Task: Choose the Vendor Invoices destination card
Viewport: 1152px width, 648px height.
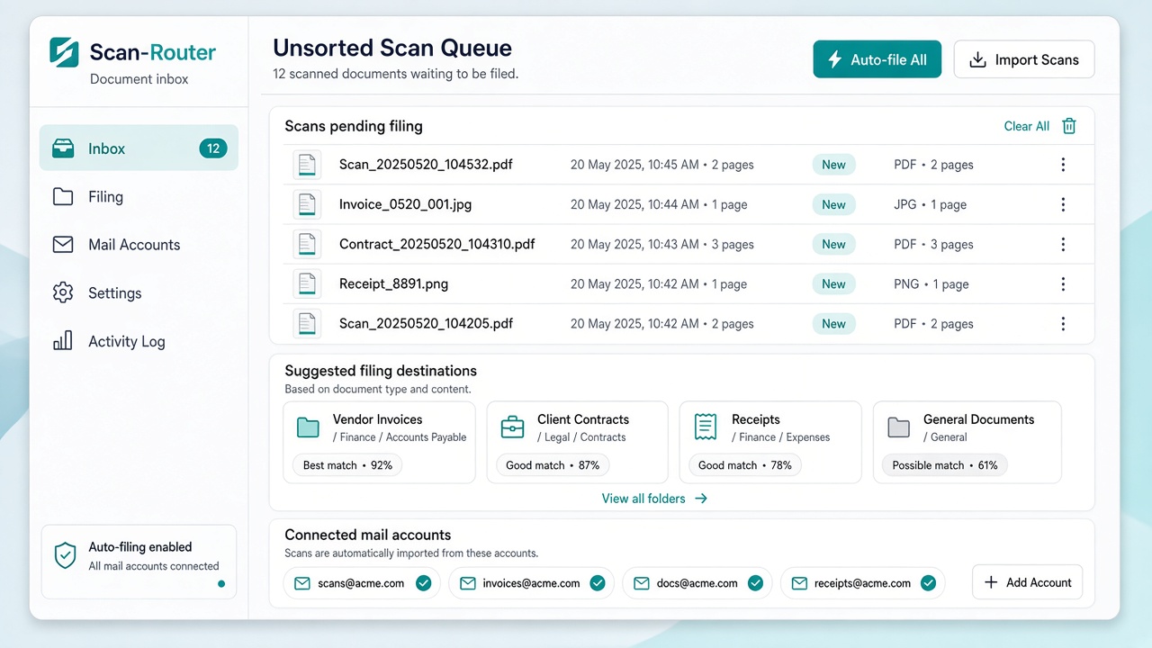Action: point(379,443)
